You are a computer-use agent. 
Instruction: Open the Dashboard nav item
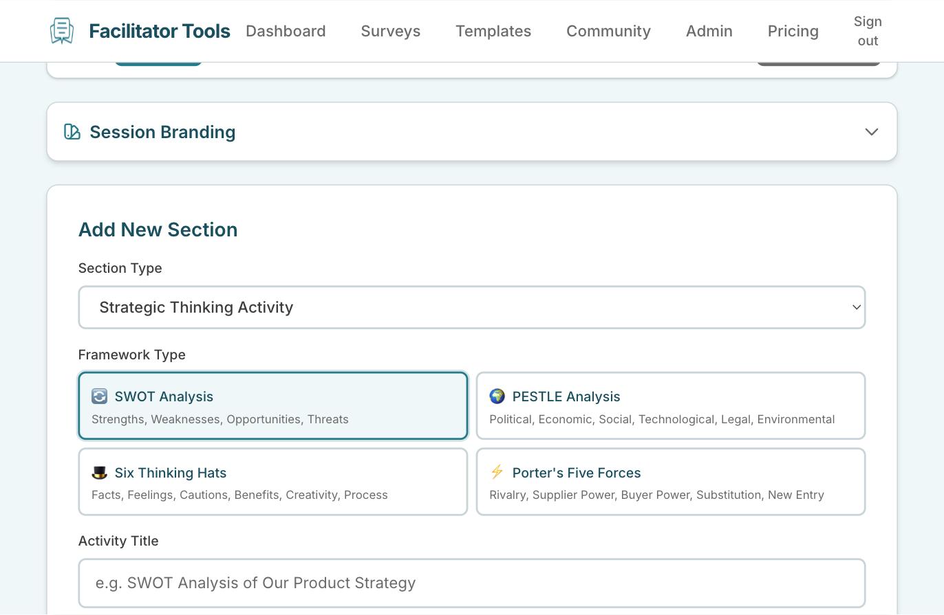point(286,31)
